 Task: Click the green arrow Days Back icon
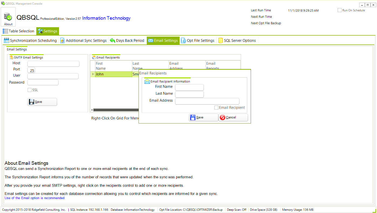point(113,40)
